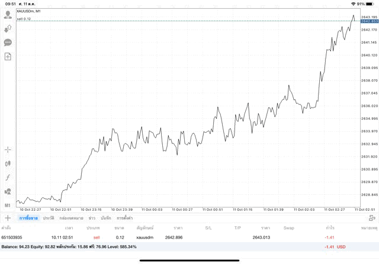Viewport: 379px width, 264px height.
Task: Open the บันทึก journal tab
Action: [x=106, y=218]
